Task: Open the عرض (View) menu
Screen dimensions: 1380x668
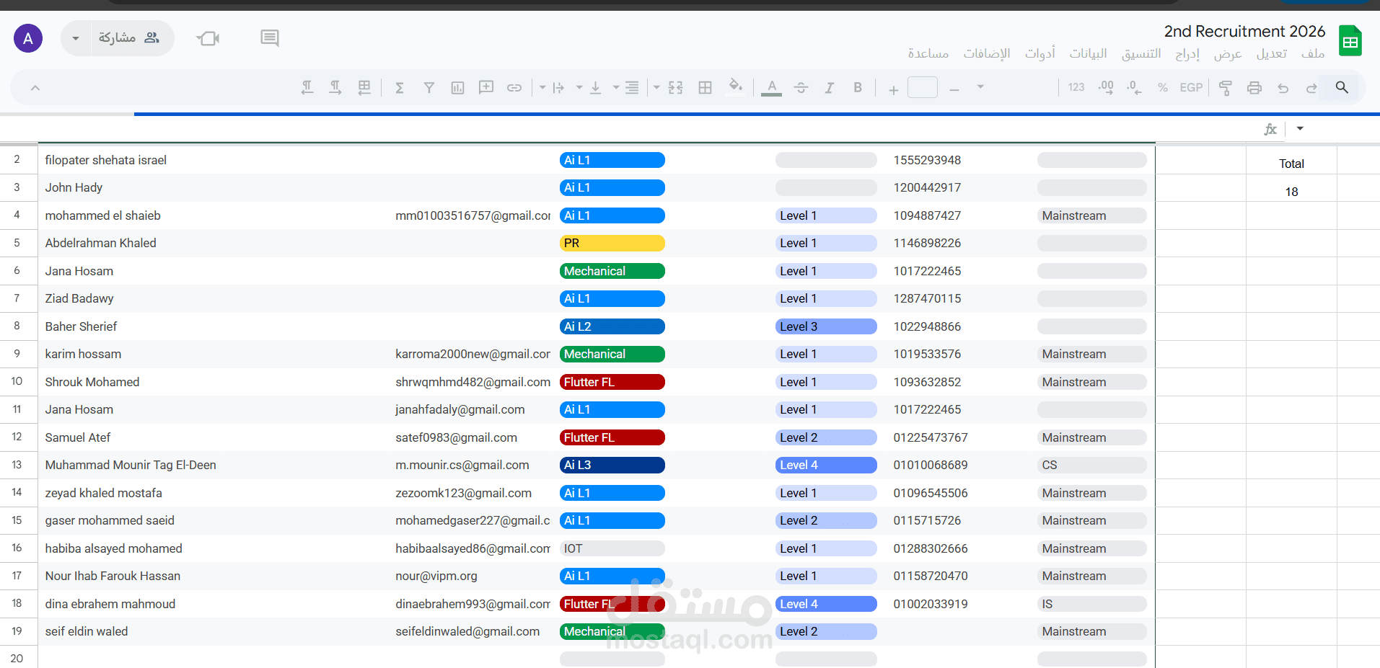Action: tap(1228, 54)
